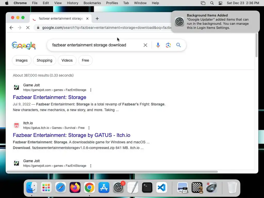
Task: Click the padlock site info icon
Action: (38, 28)
